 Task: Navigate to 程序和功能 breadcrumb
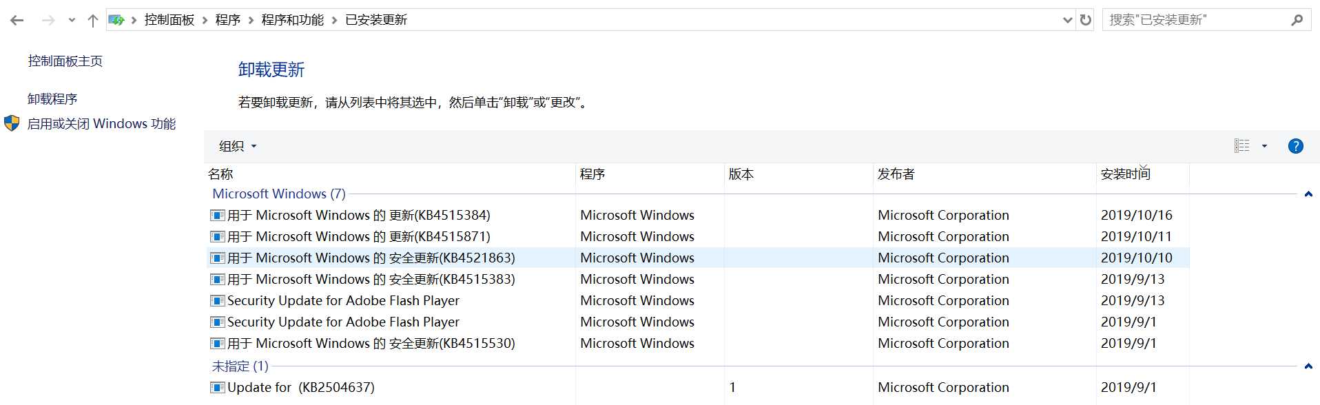[293, 20]
